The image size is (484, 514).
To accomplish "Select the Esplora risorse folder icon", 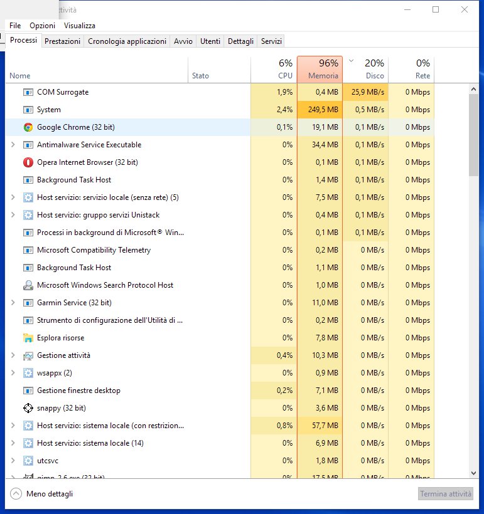I will pyautogui.click(x=28, y=338).
